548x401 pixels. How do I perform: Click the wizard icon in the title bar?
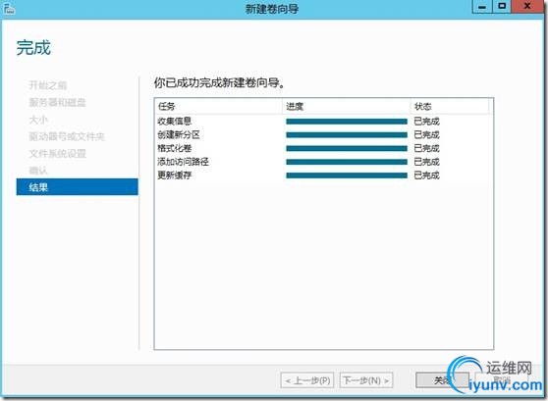click(x=9, y=9)
